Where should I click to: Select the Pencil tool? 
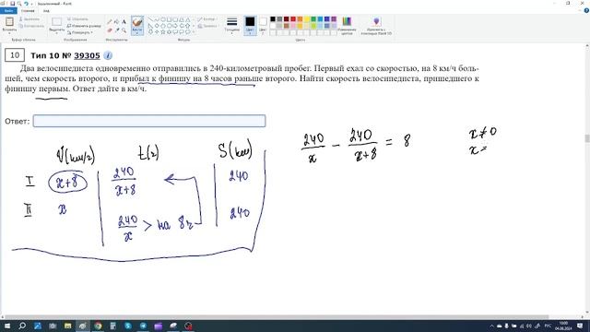(x=110, y=22)
